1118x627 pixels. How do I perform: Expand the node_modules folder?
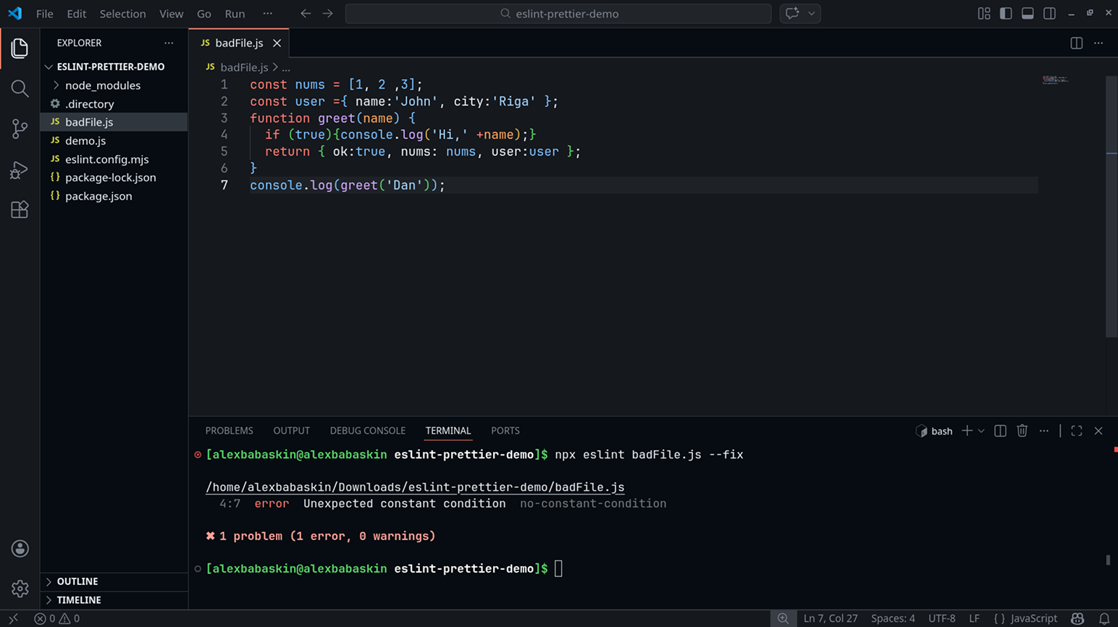click(102, 85)
